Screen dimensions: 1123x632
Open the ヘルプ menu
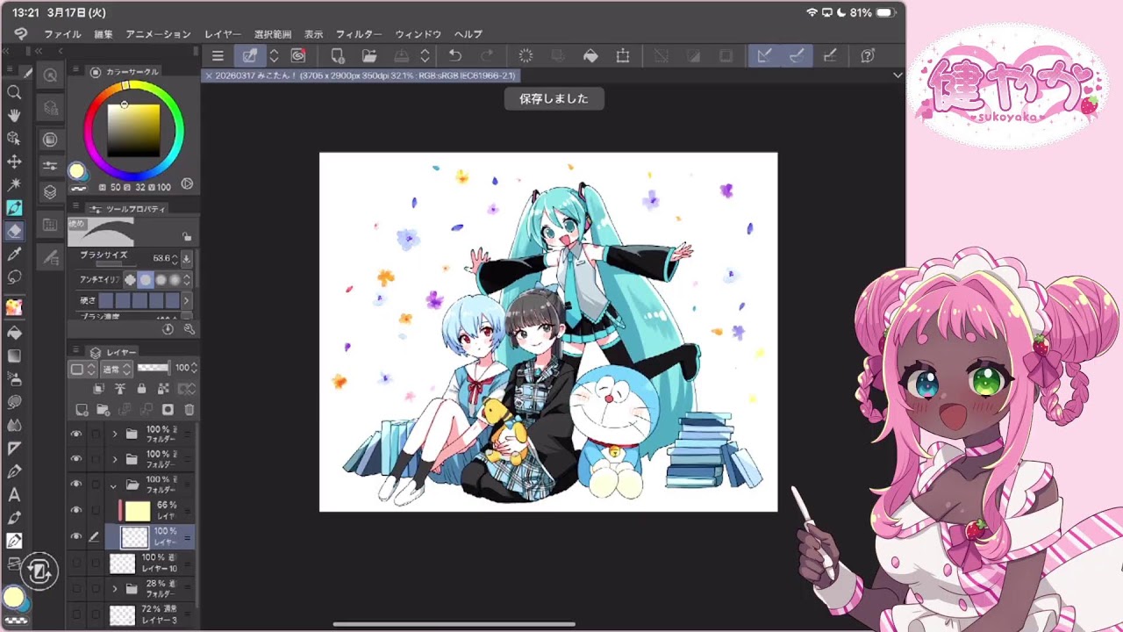[x=469, y=34]
